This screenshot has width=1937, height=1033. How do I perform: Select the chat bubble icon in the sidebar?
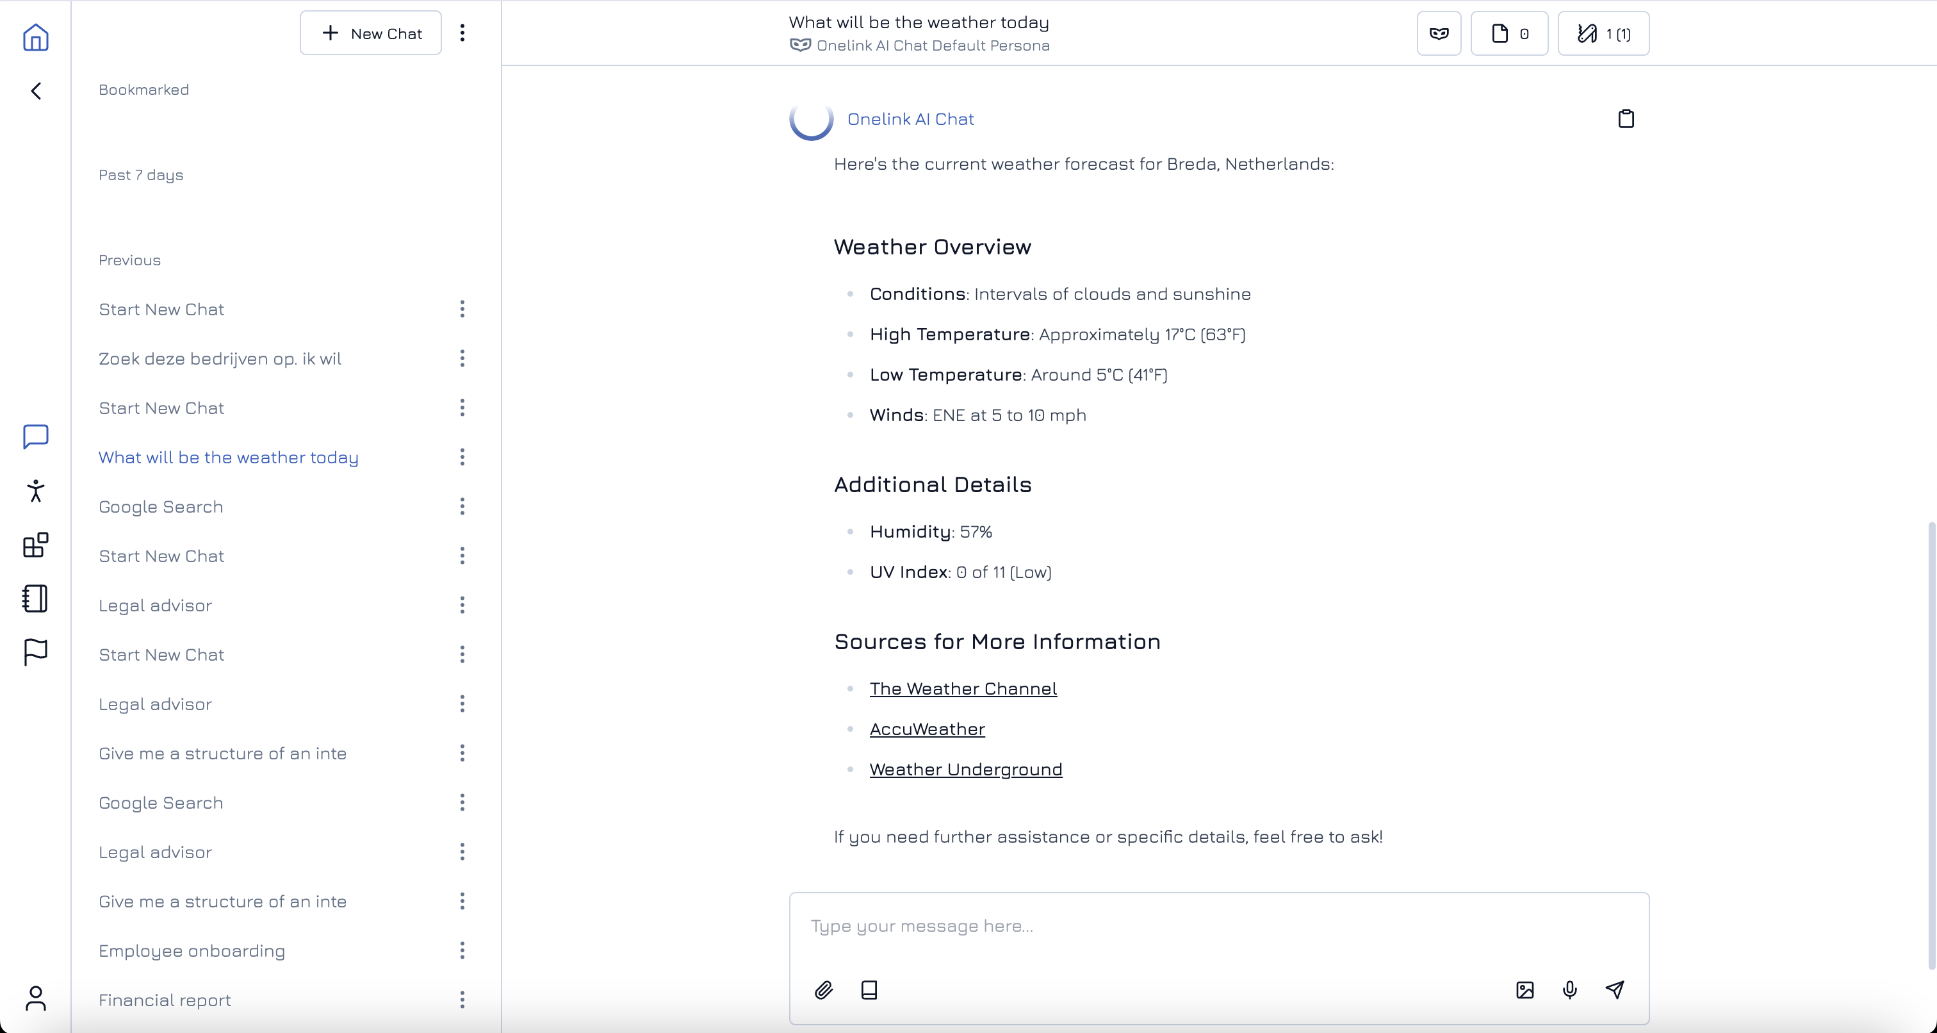tap(35, 436)
